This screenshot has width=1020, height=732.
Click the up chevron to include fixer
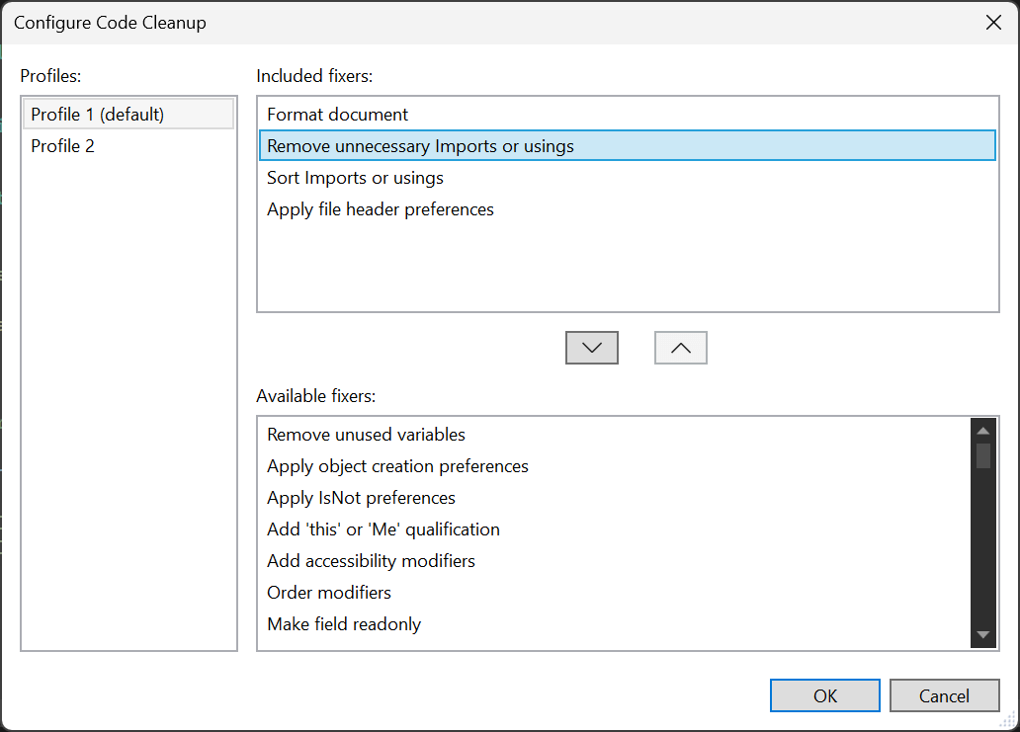680,348
